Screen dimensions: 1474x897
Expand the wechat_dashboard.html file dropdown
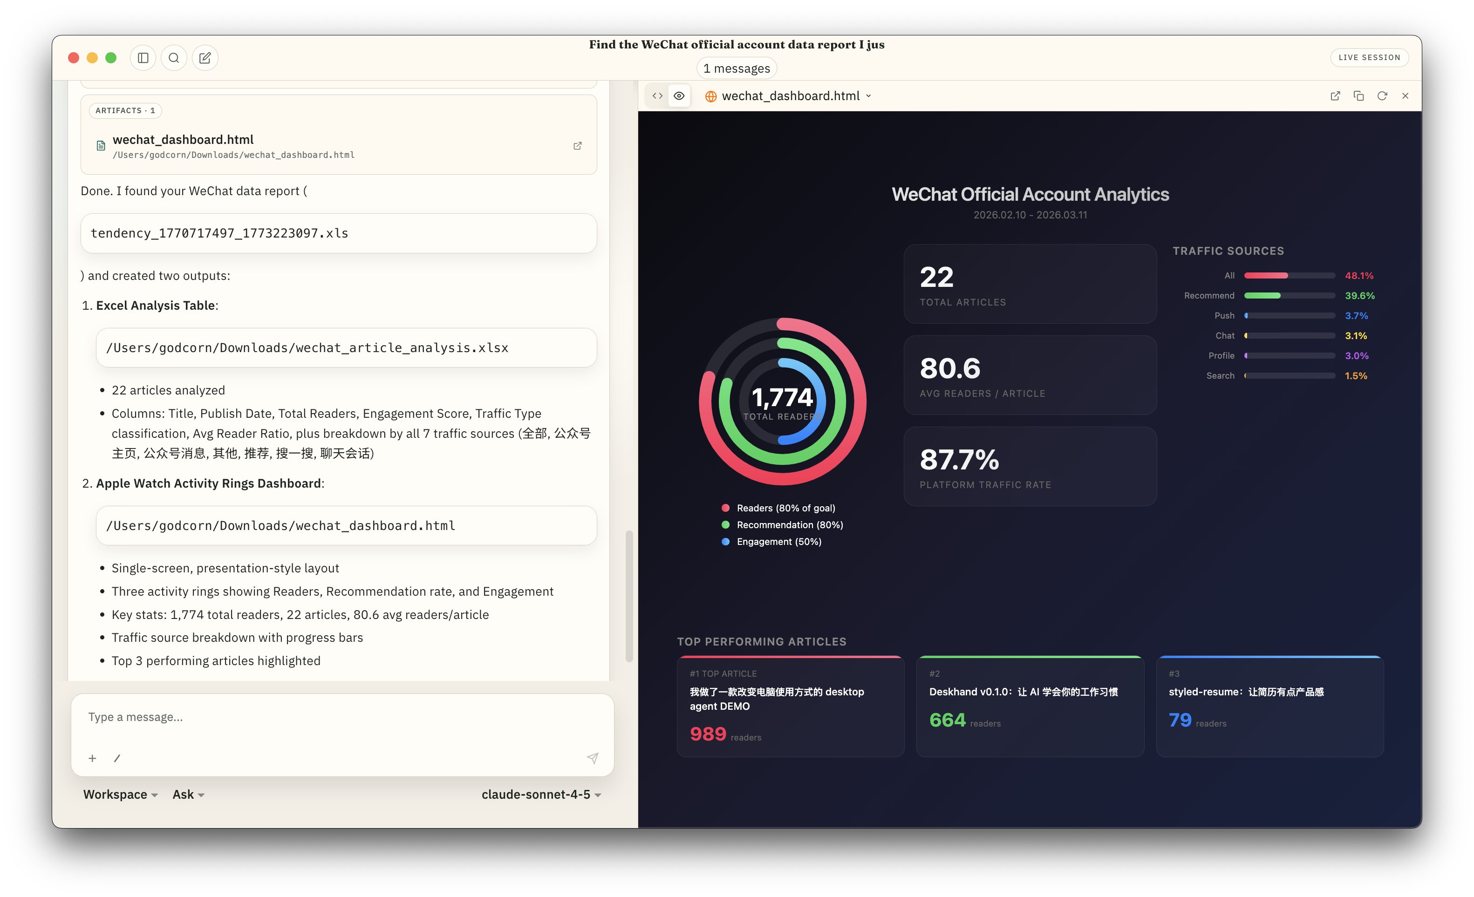868,95
